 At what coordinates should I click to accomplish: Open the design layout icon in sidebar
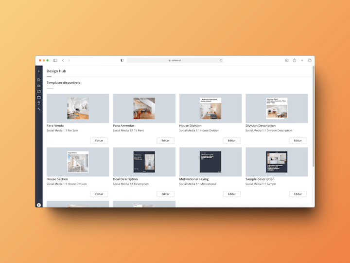click(x=39, y=92)
